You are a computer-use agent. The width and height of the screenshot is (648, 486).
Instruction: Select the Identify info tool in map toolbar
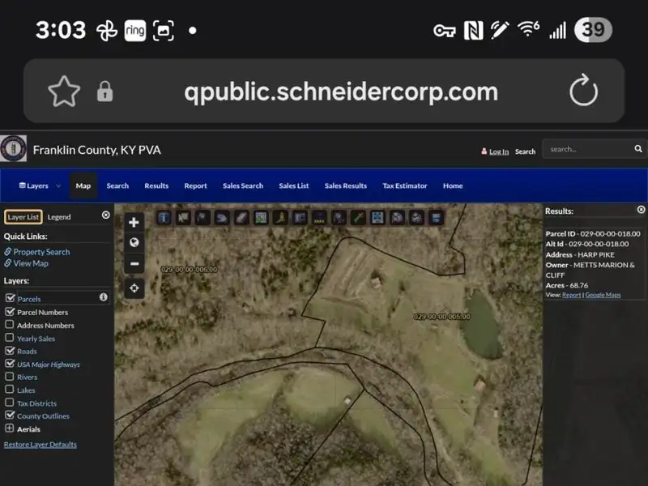point(164,217)
